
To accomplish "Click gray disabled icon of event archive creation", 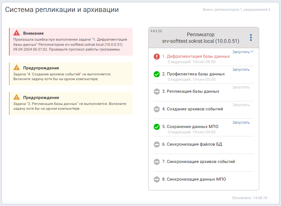I will 157,109.
